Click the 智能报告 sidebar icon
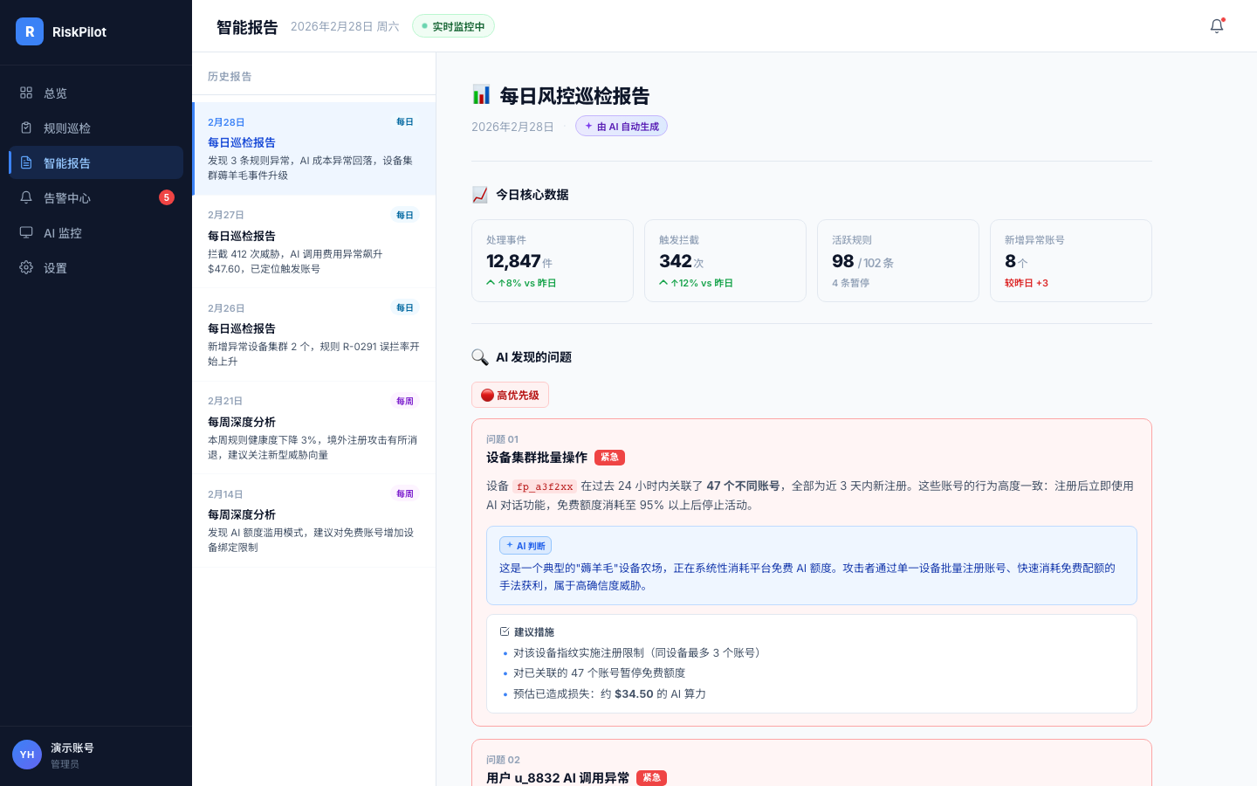The image size is (1257, 786). tap(26, 162)
